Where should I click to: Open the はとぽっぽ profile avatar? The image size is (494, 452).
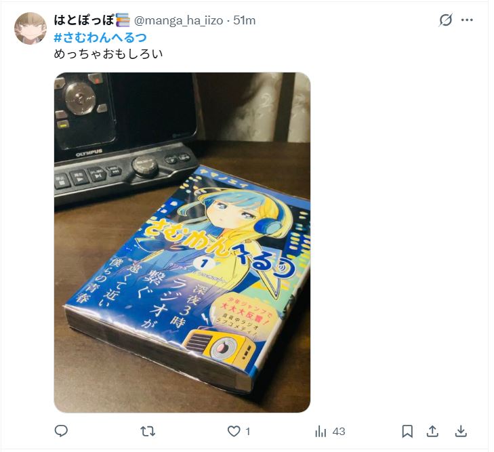pos(30,28)
